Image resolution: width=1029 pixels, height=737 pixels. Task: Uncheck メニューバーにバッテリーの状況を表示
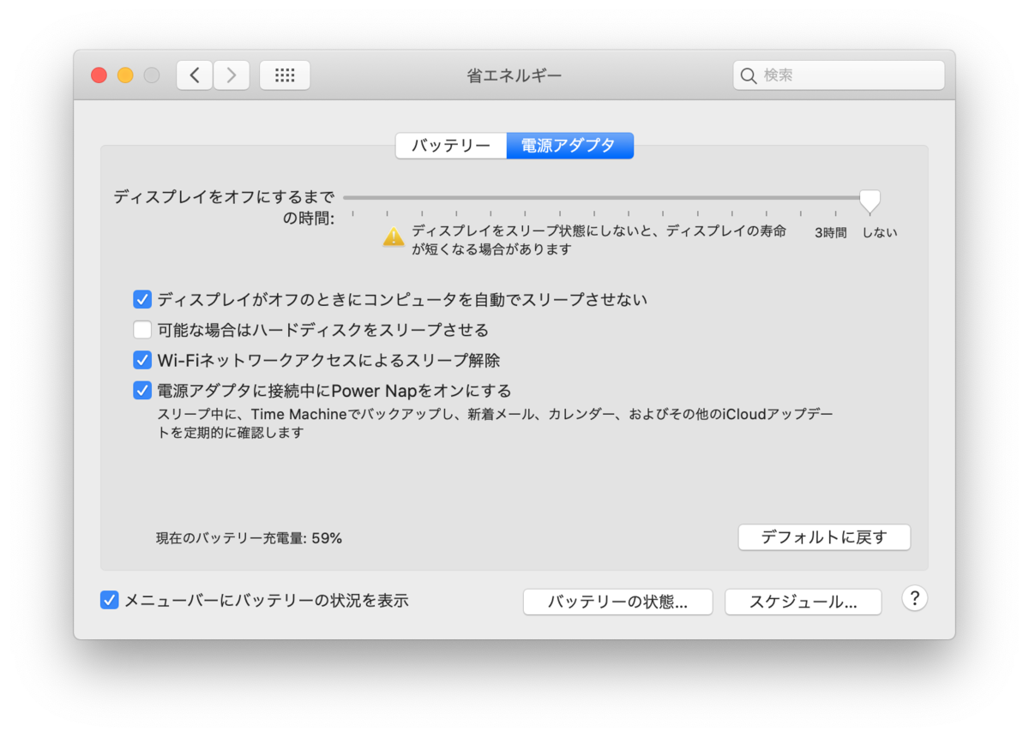pos(110,601)
